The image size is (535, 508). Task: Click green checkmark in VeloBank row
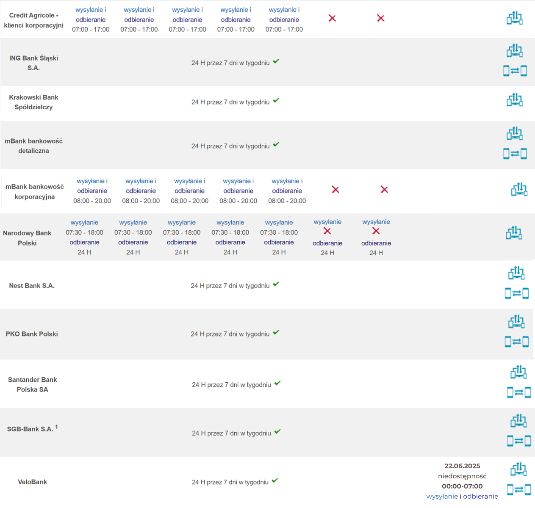(x=275, y=481)
